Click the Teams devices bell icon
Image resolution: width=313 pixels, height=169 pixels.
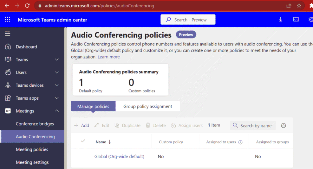(8, 85)
